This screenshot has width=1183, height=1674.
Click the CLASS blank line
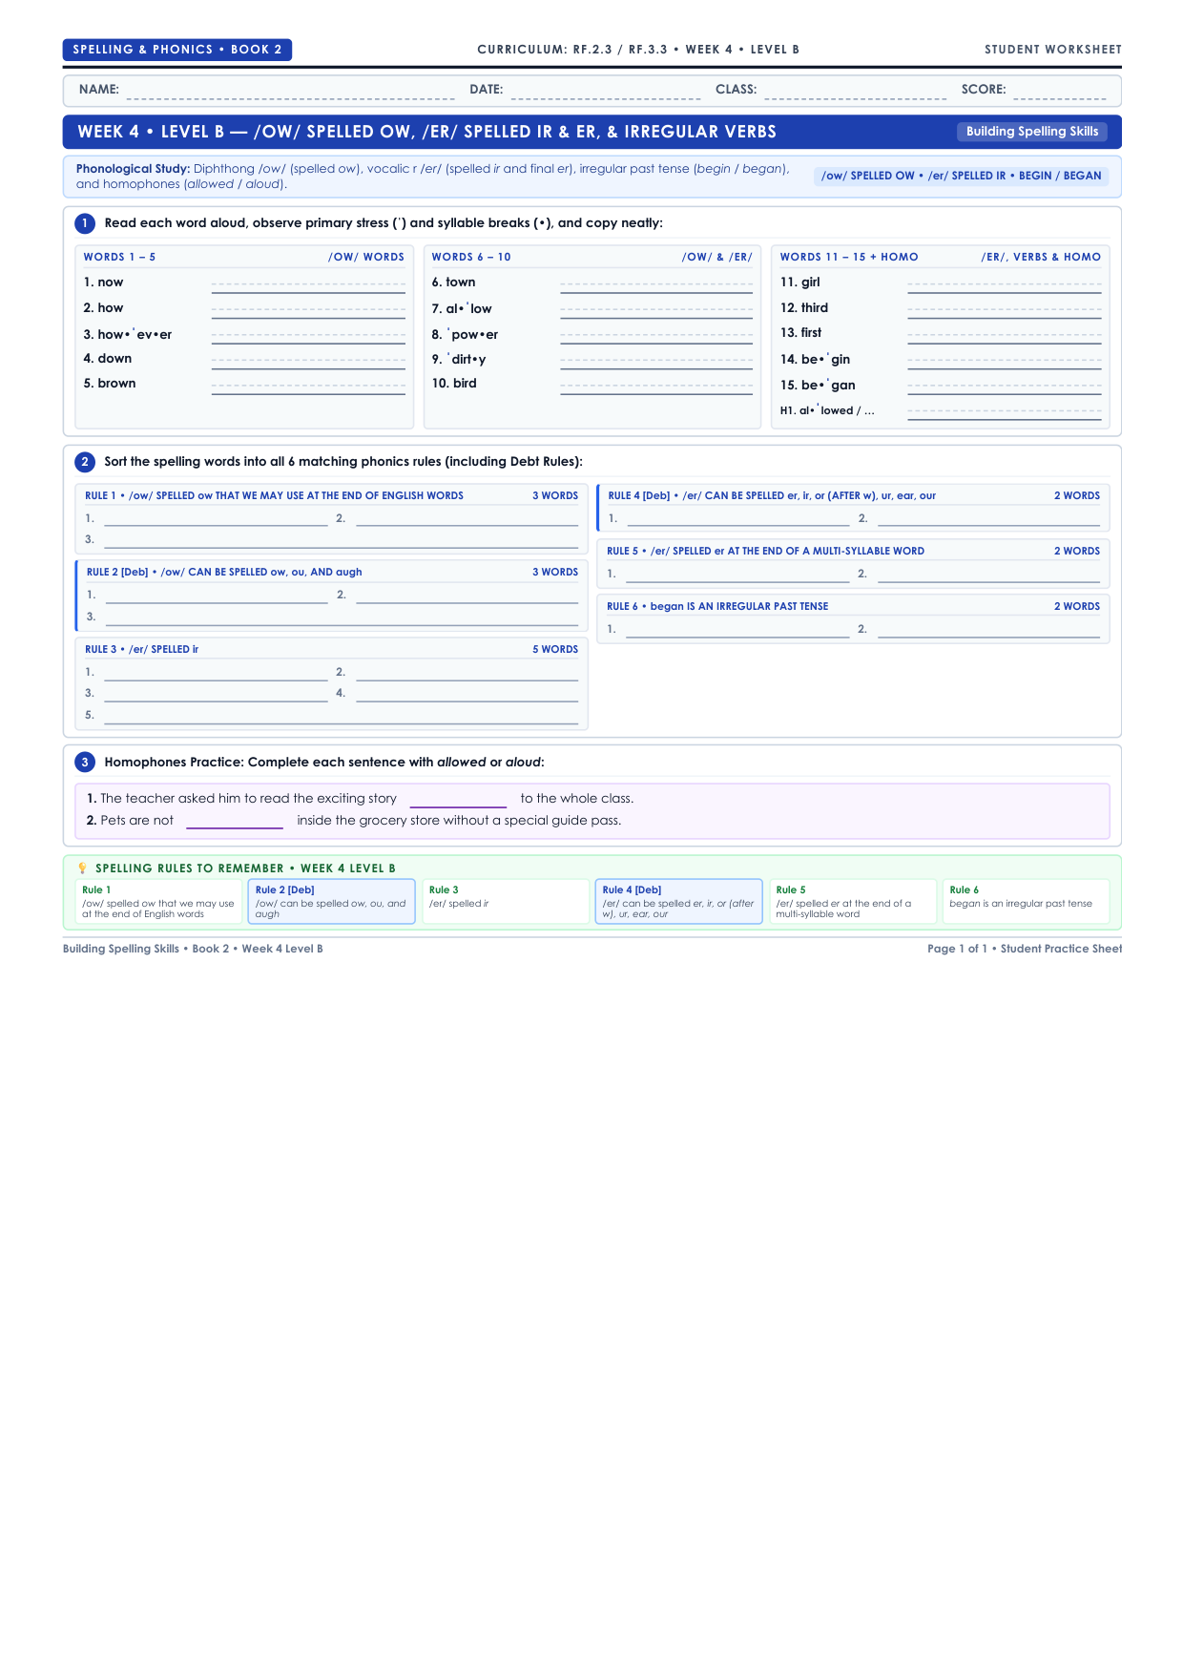[856, 92]
